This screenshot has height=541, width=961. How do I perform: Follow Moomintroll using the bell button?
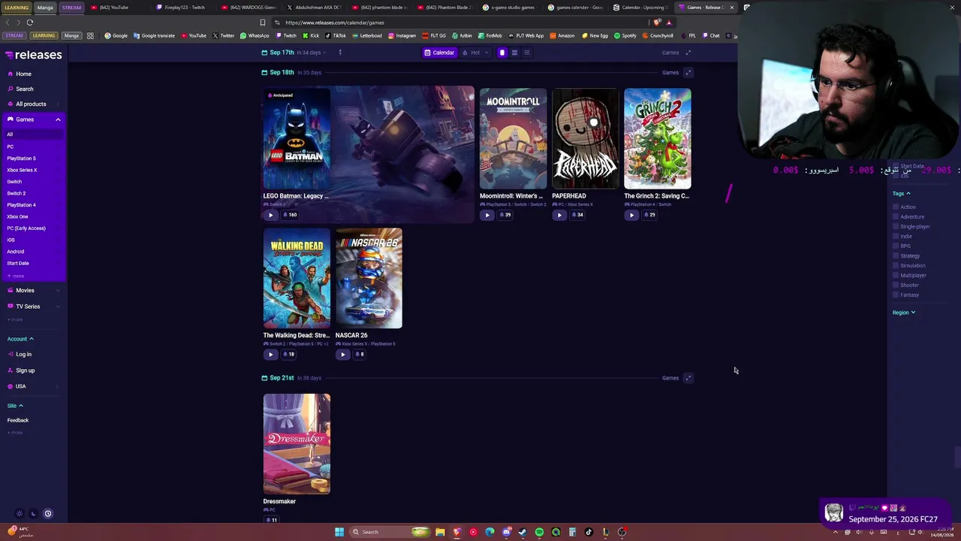505,215
